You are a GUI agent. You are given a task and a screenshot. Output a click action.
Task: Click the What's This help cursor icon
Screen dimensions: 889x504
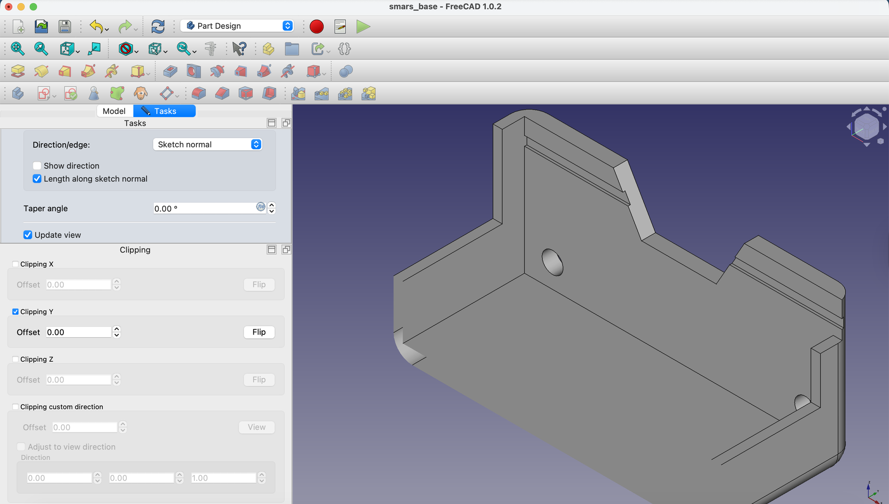coord(239,49)
